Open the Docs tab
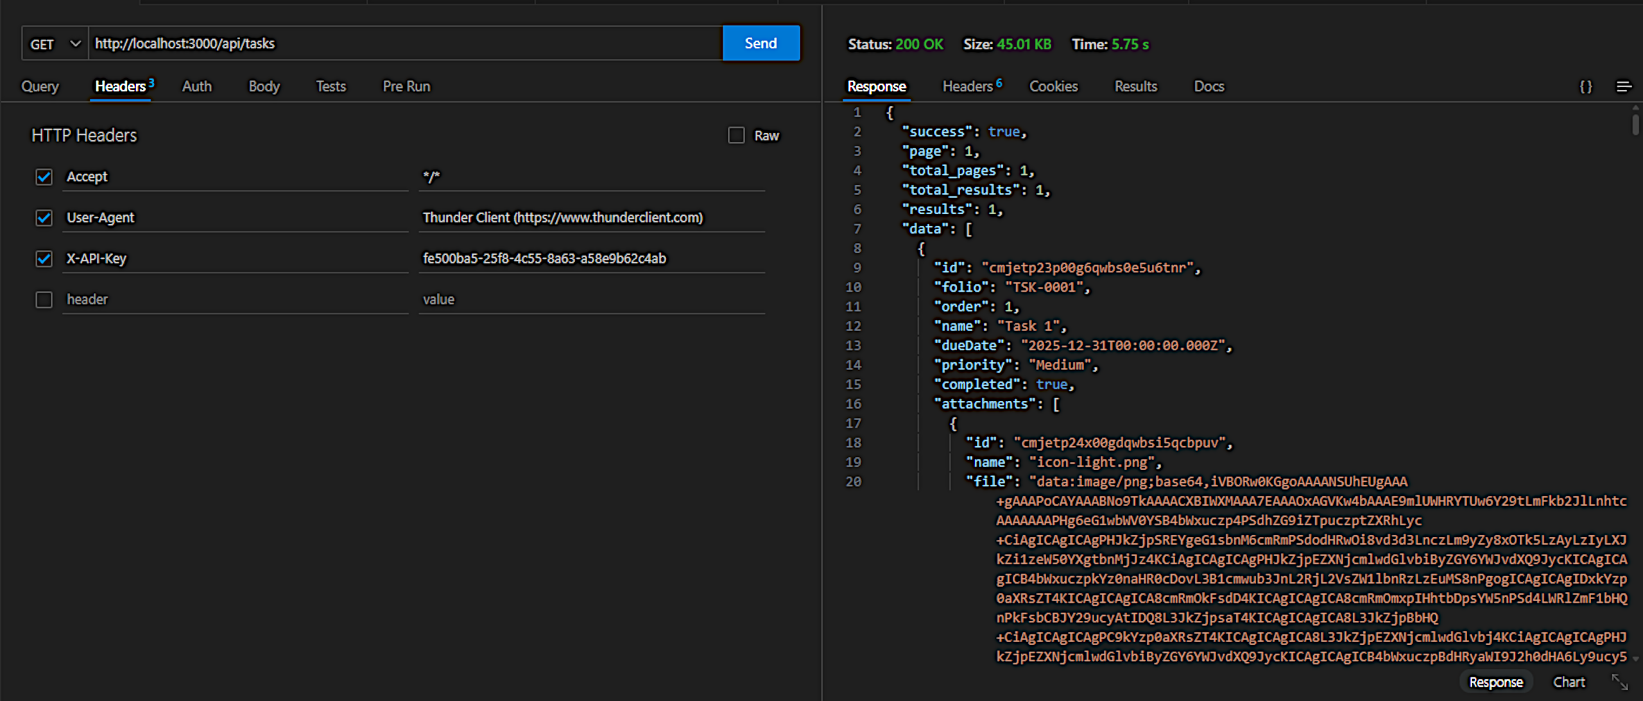Image resolution: width=1643 pixels, height=701 pixels. click(x=1209, y=87)
